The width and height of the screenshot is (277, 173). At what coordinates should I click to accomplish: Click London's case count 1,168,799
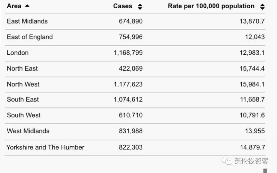point(128,53)
